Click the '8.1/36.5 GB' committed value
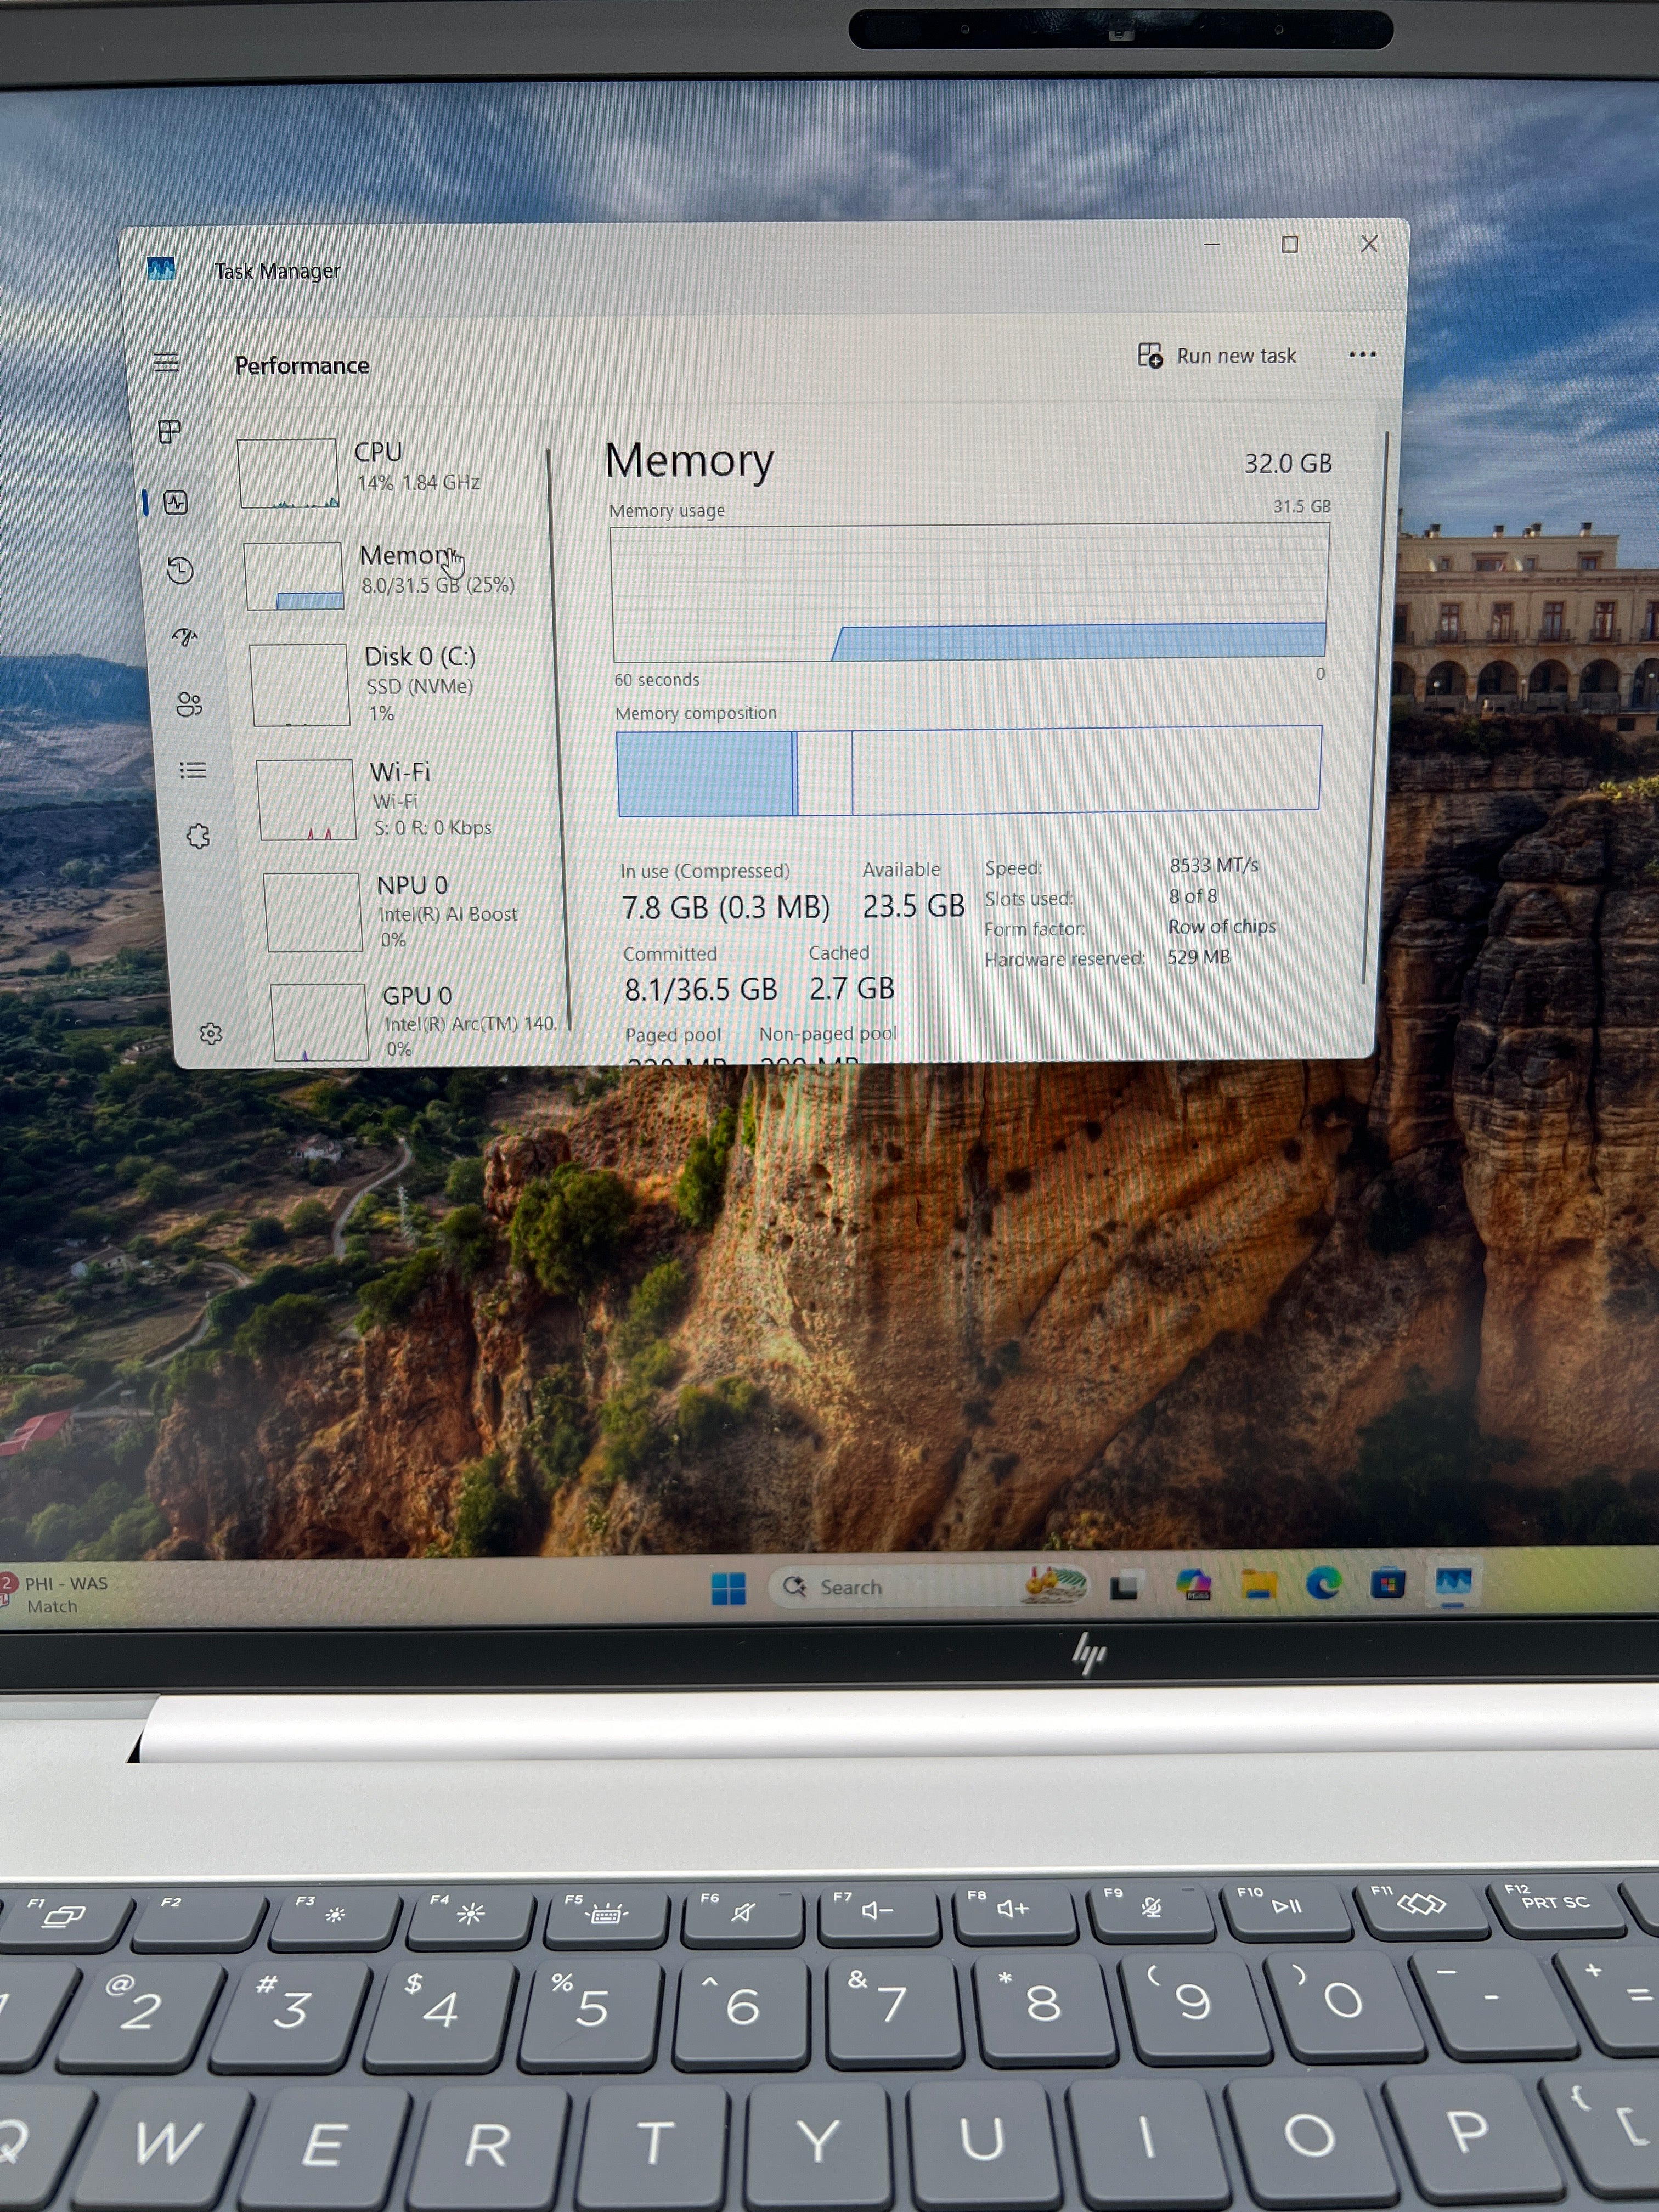Screen dimensions: 1659x2212 (x=701, y=989)
